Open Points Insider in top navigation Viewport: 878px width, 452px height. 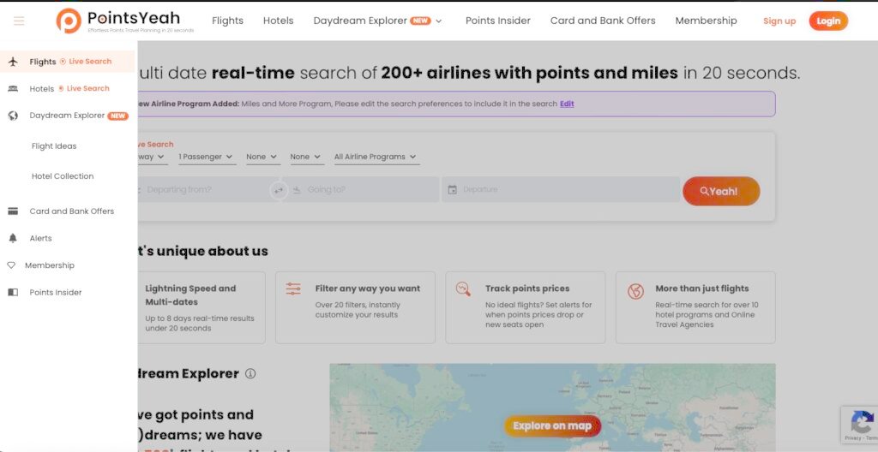tap(497, 21)
